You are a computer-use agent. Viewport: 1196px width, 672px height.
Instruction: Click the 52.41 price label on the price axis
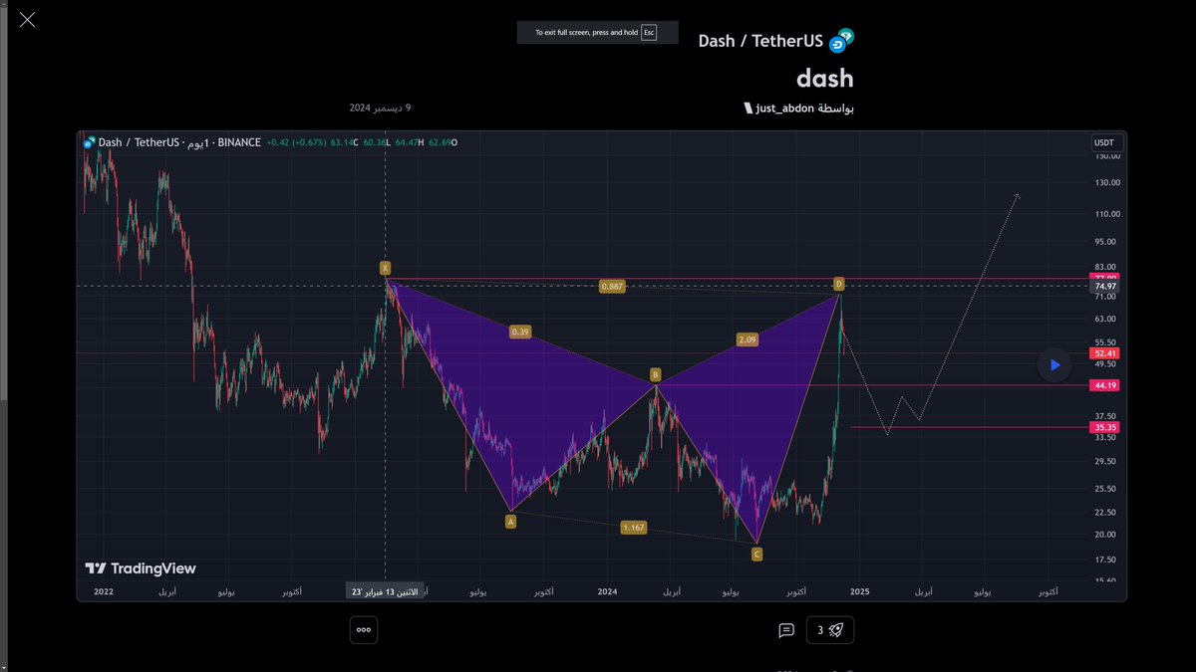pos(1105,352)
